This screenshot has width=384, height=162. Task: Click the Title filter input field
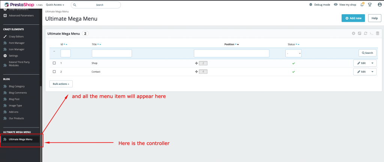click(x=112, y=53)
